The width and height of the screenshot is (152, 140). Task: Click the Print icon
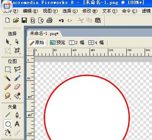[x=50, y=20]
